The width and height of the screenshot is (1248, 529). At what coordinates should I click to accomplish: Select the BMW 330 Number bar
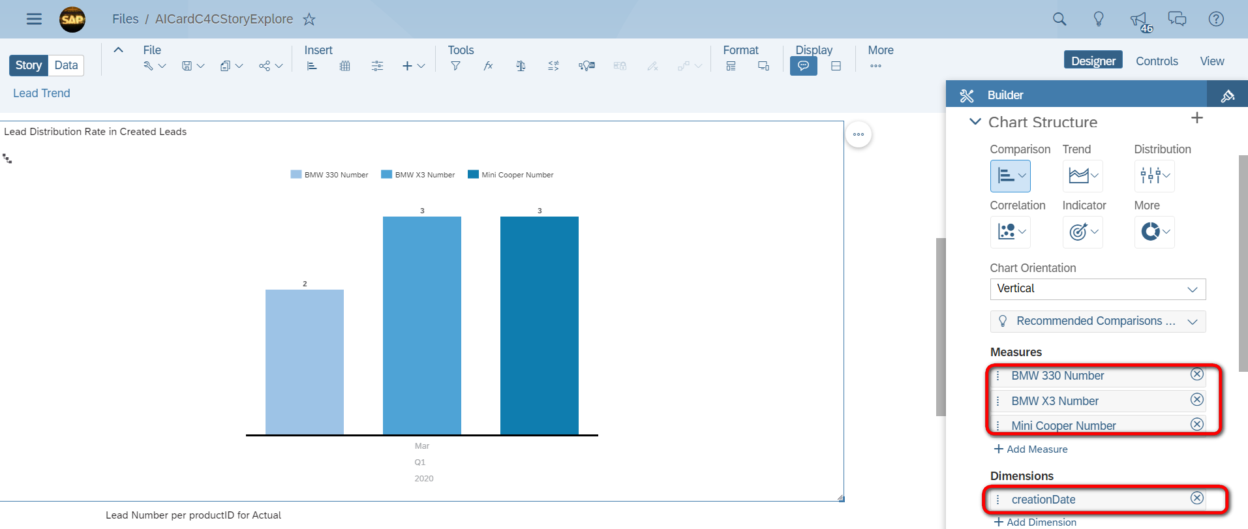pos(305,362)
